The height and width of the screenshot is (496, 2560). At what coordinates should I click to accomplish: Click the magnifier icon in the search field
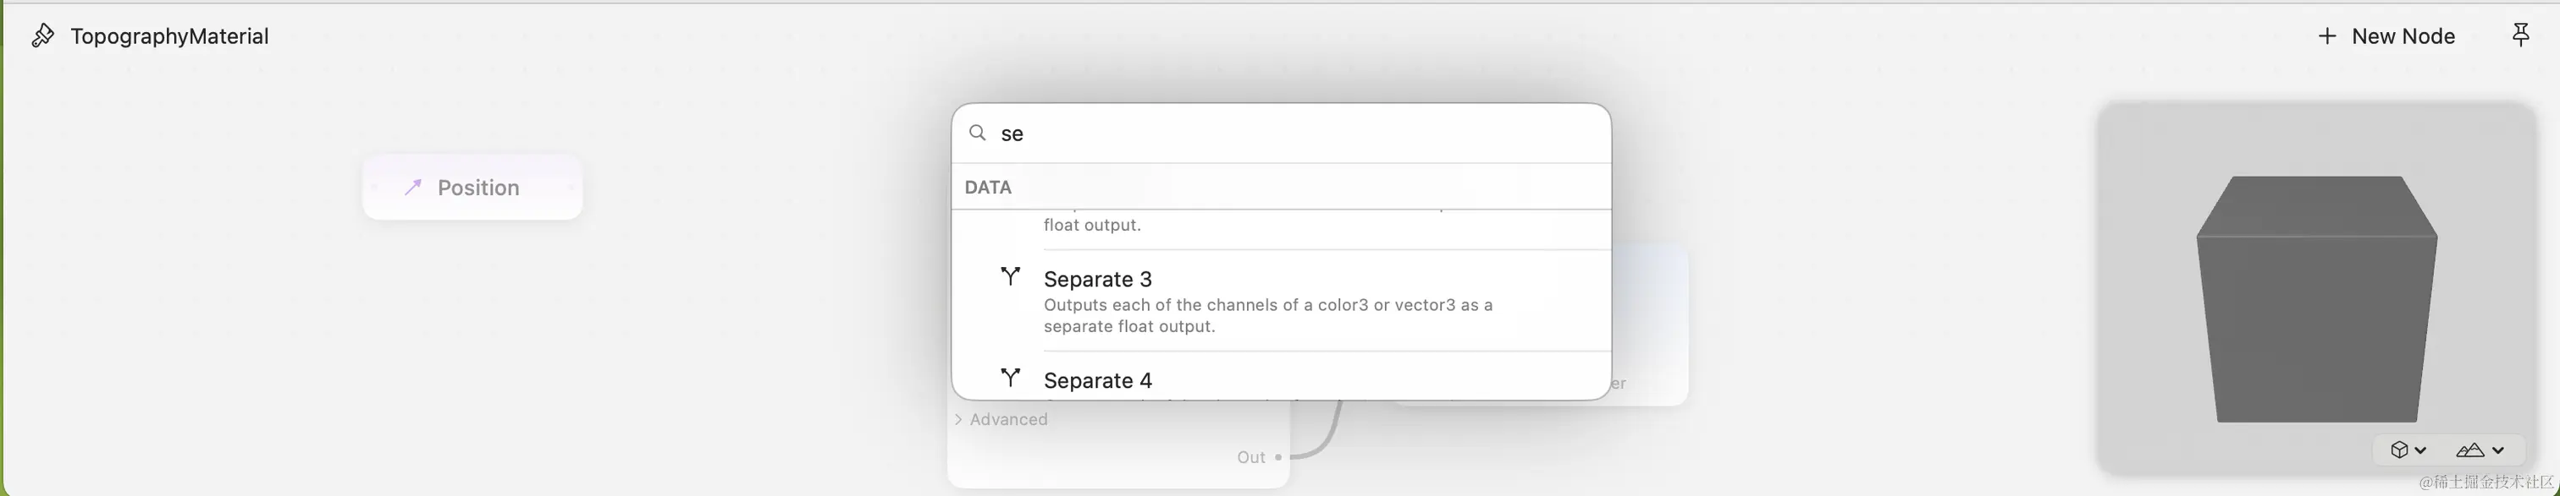point(978,133)
